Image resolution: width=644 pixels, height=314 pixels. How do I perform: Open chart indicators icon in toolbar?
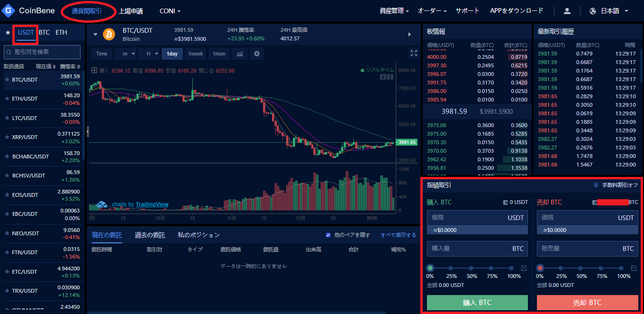pos(240,54)
